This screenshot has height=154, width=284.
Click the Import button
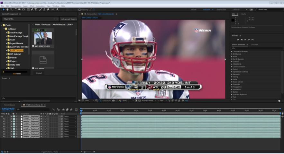tap(39, 73)
